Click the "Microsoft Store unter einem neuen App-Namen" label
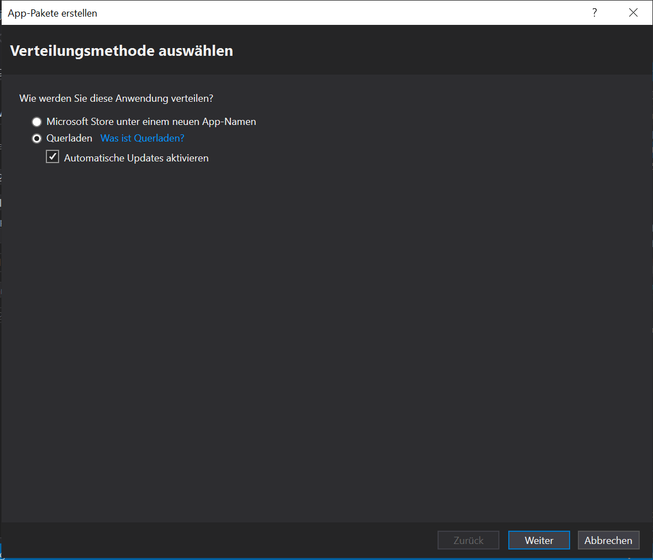653x560 pixels. click(x=151, y=122)
